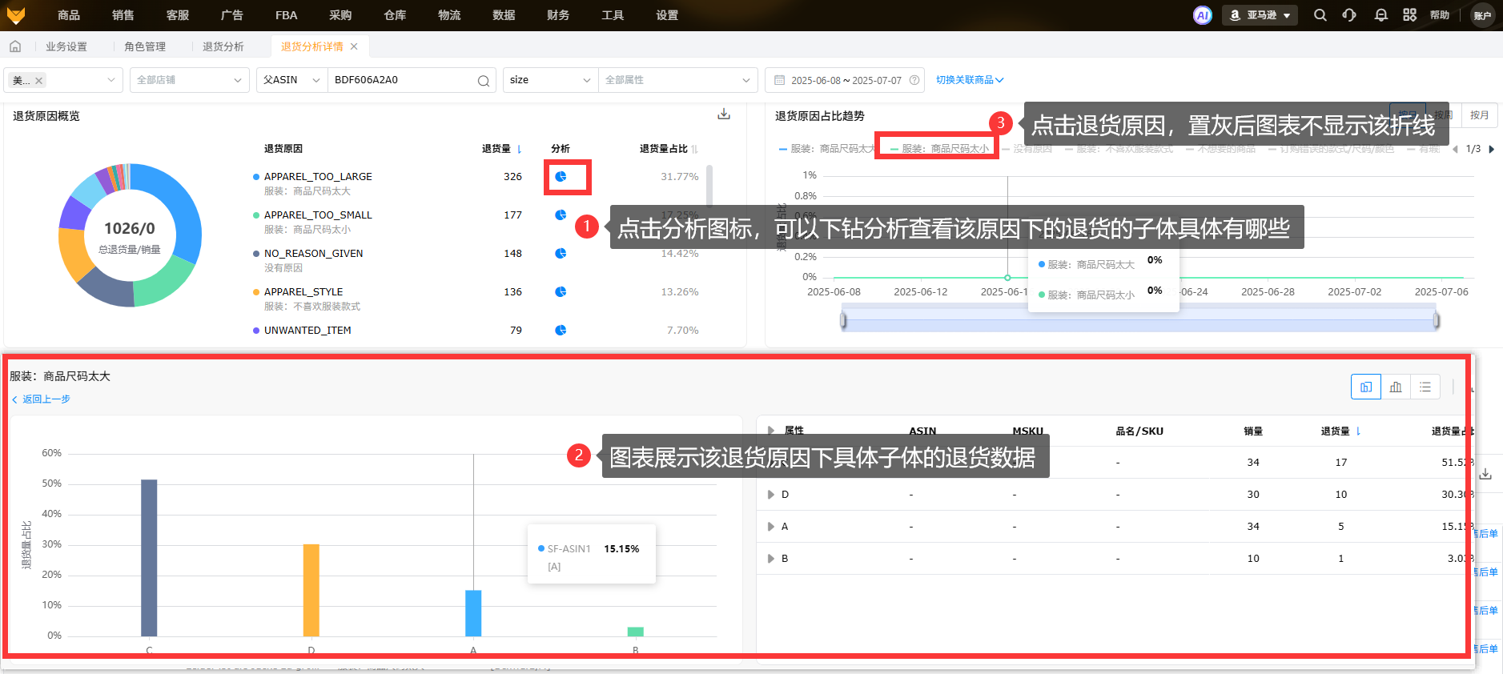Open the AI assistant icon
The height and width of the screenshot is (674, 1503).
click(1202, 15)
